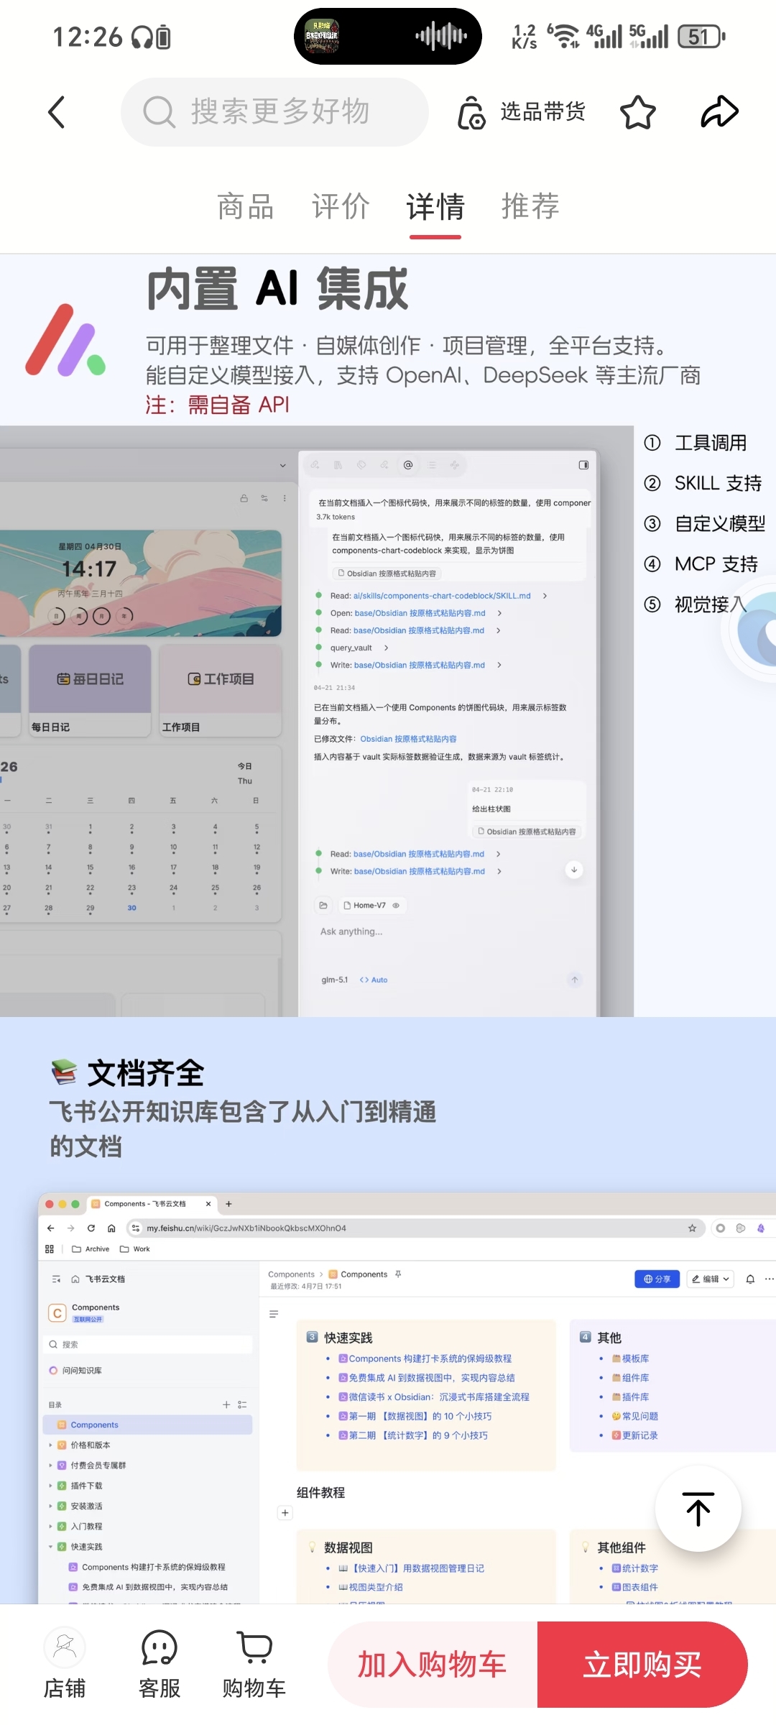Tap the 快速实践 section heading
Viewport: 776px width, 1725px height.
click(348, 1338)
